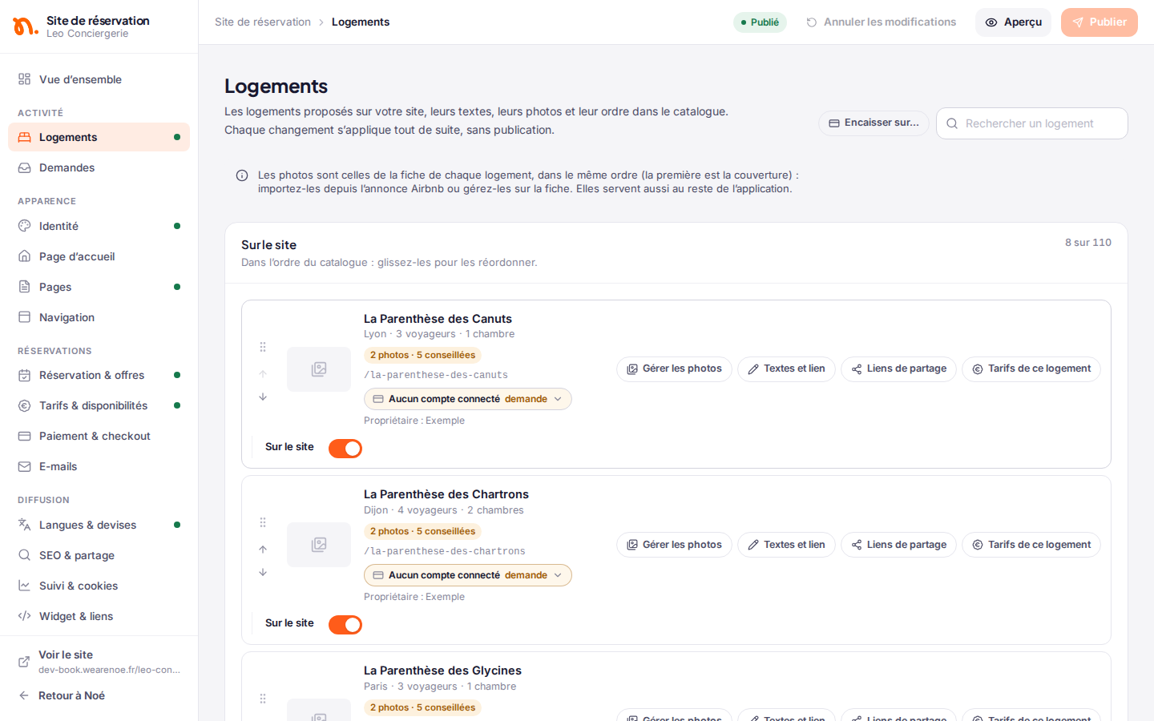
Task: Click the Langues & devises translate icon
Action: (25, 525)
